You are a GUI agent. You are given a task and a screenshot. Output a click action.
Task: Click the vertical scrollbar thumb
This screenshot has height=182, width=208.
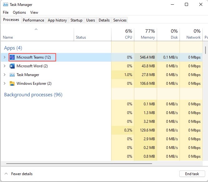click(206, 50)
